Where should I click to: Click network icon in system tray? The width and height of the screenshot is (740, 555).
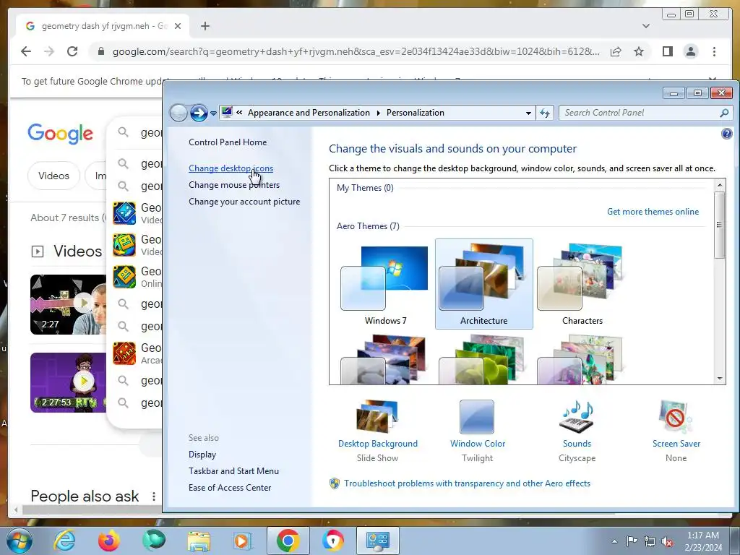click(x=650, y=541)
